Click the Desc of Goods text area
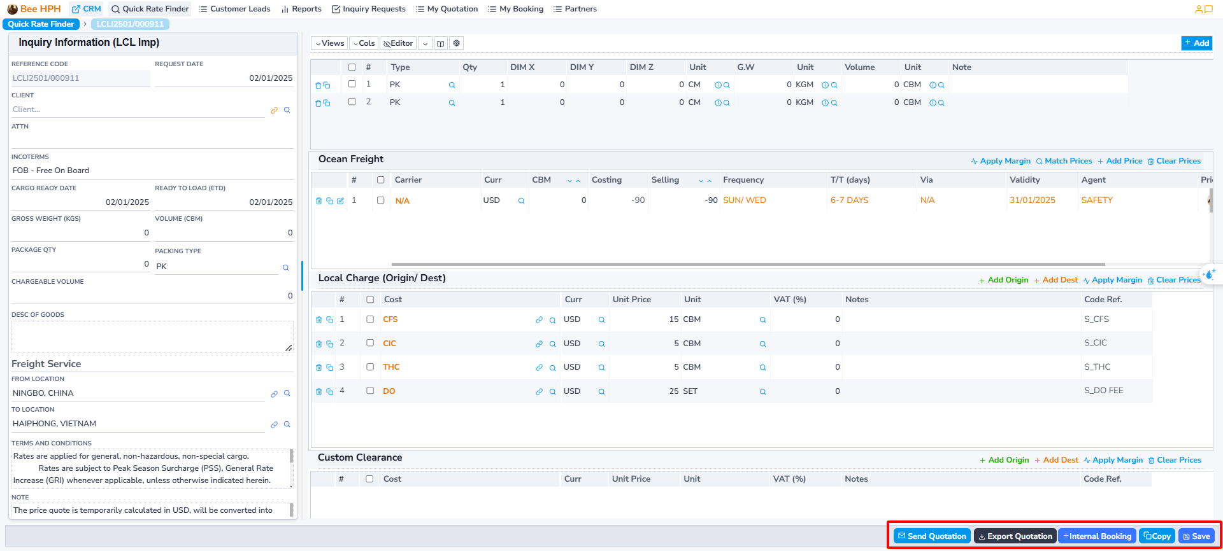 pyautogui.click(x=152, y=336)
